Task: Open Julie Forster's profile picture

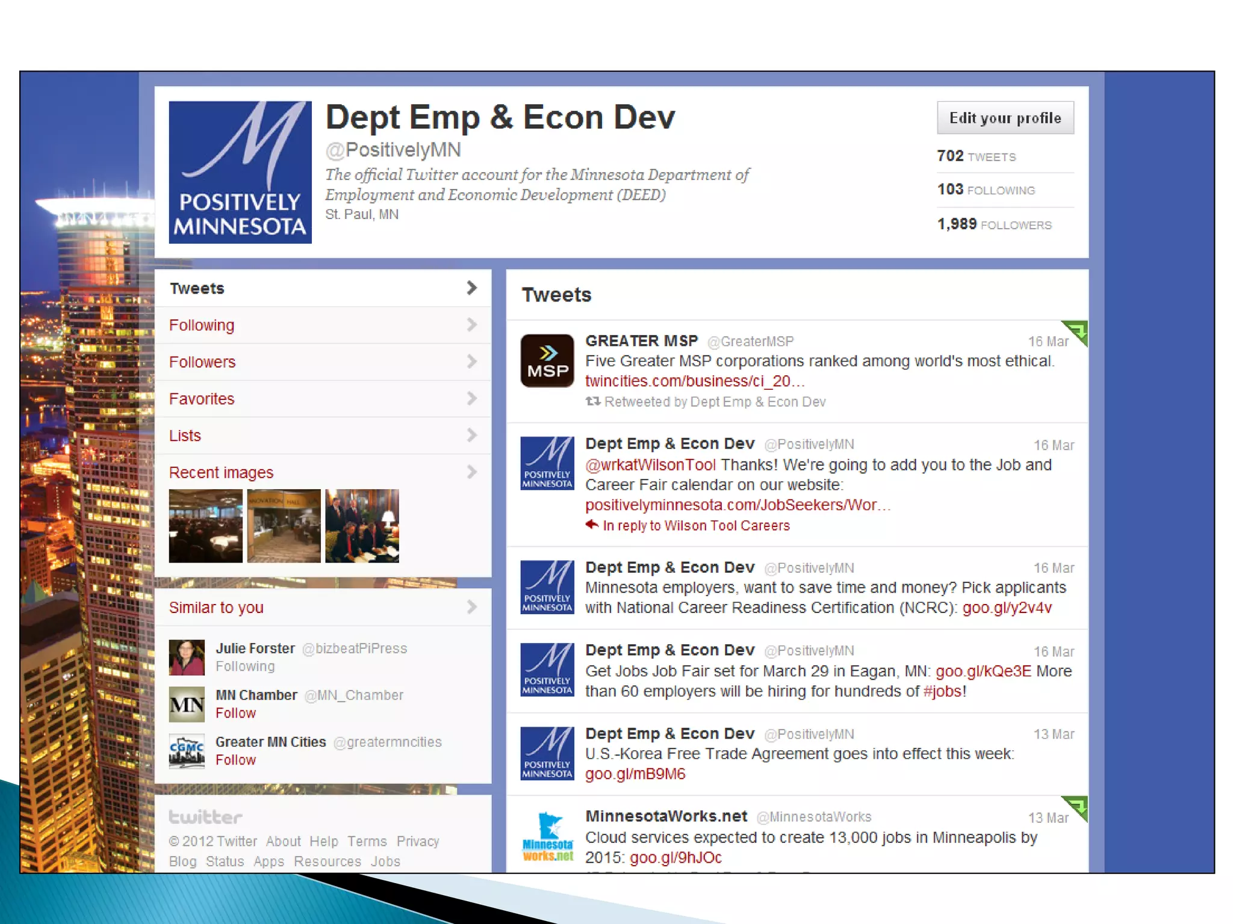Action: point(187,657)
